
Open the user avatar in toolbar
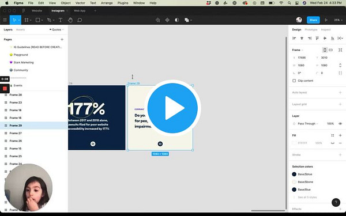coord(299,20)
